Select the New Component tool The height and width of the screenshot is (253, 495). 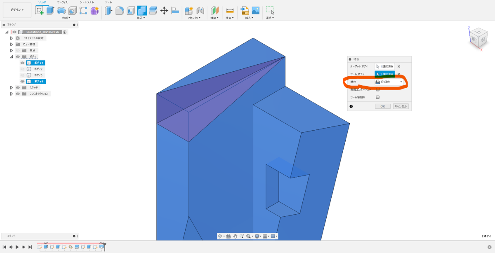pyautogui.click(x=189, y=11)
